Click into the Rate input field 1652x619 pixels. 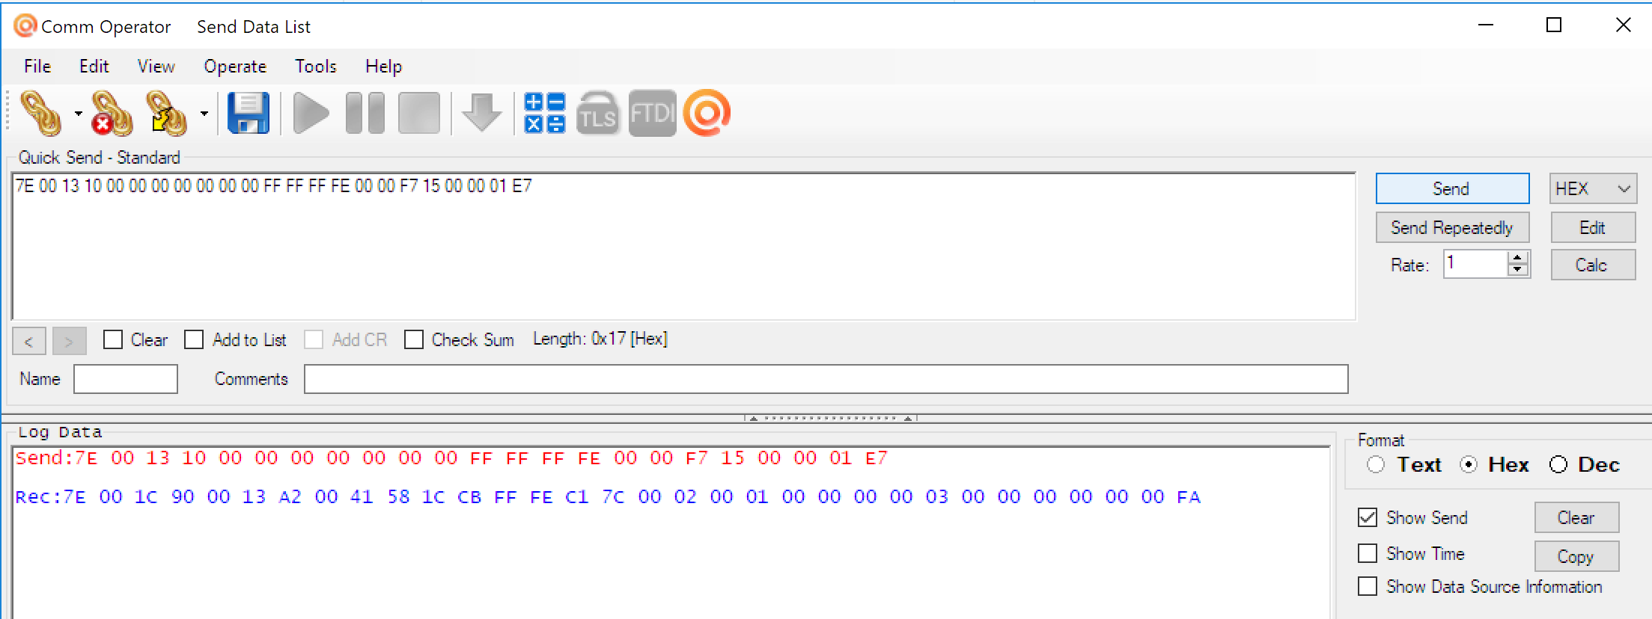[x=1475, y=264]
